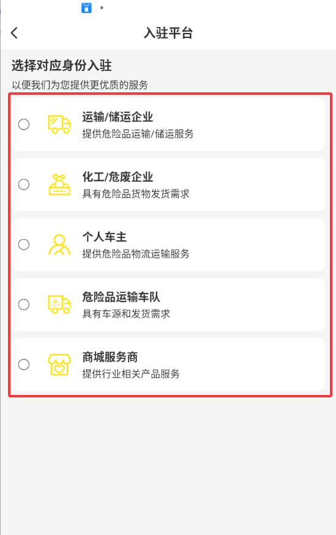Click the shop icon for 商城服务商
This screenshot has height=535, width=336.
[59, 364]
